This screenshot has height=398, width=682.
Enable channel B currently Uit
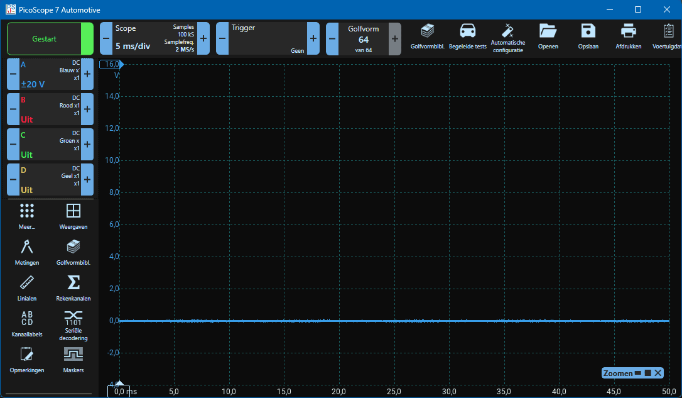pos(50,109)
